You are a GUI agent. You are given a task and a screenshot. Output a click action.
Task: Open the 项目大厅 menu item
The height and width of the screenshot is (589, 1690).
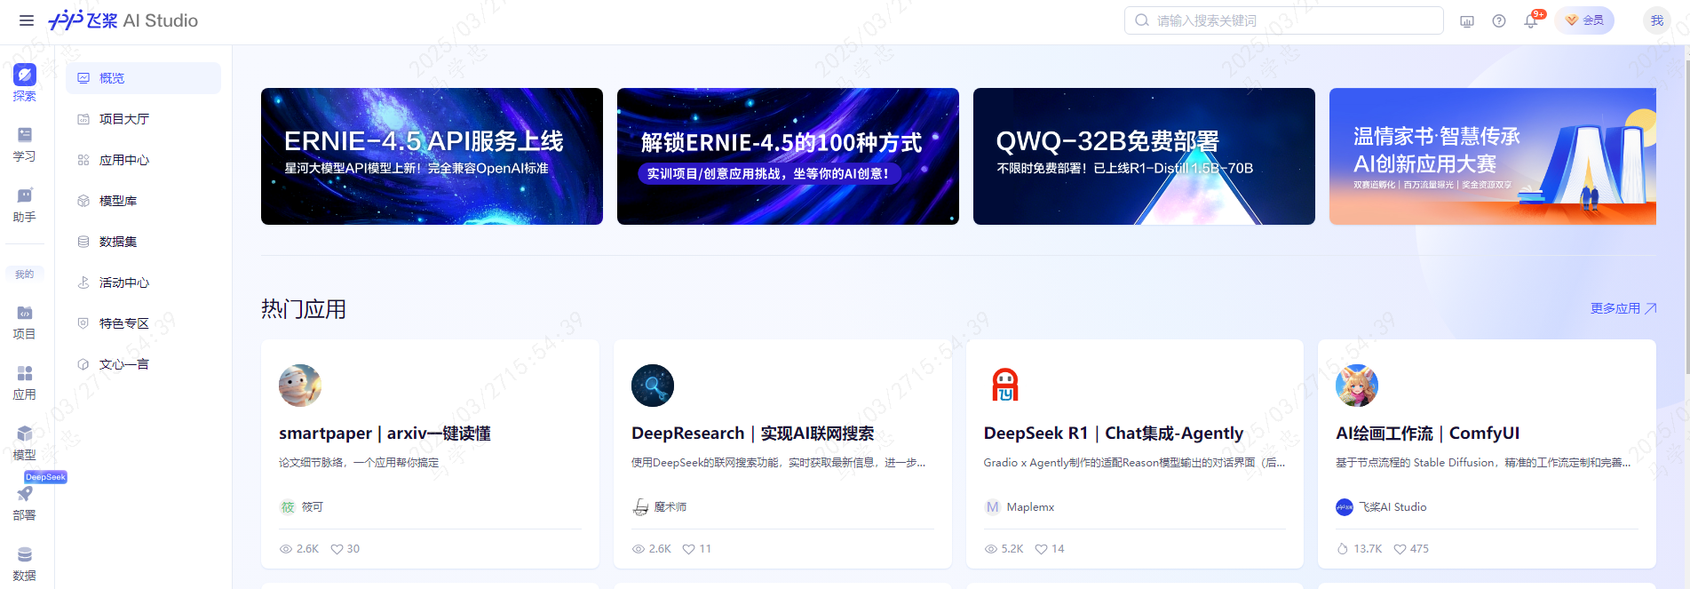pos(143,119)
